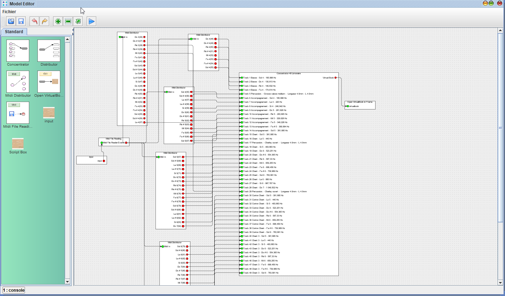
Task: Click the green diagonal arrow toolbar icon
Action: (x=78, y=21)
